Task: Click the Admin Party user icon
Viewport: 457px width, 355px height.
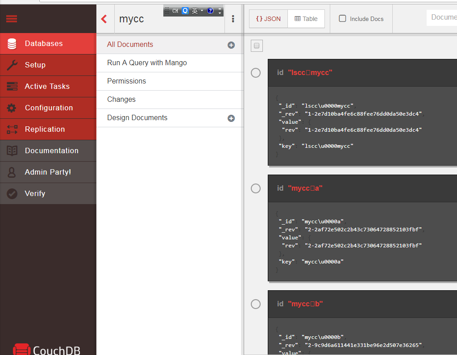Action: 12,172
